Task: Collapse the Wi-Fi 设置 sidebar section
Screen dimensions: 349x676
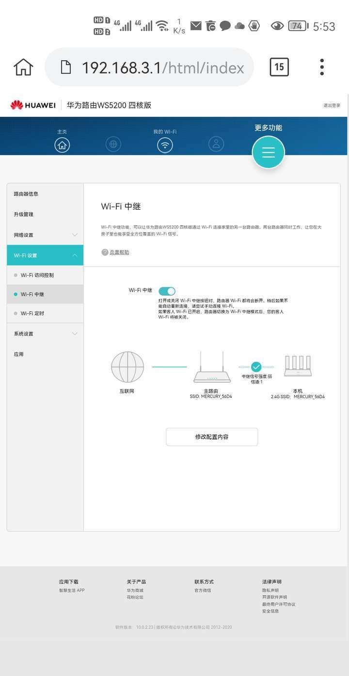Action: pyautogui.click(x=45, y=255)
